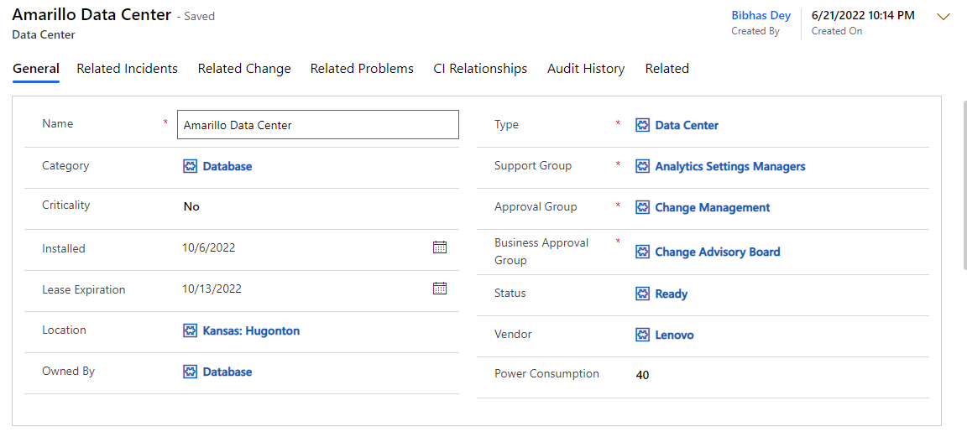The height and width of the screenshot is (437, 967).
Task: Click the entity icon next to Ready status
Action: (643, 294)
